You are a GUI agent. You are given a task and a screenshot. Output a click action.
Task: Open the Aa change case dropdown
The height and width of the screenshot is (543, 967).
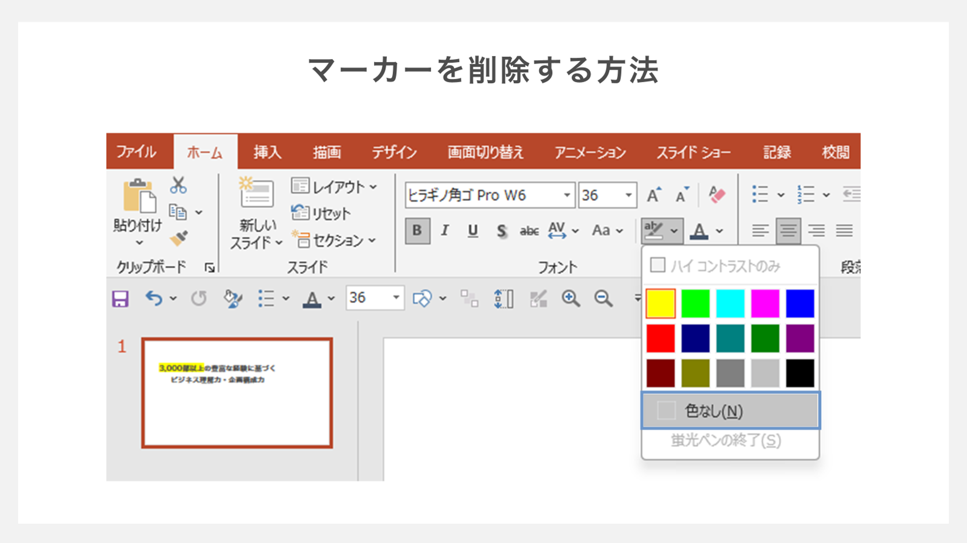[619, 231]
